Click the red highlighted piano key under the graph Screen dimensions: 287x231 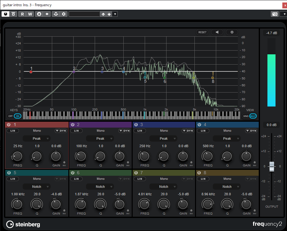click(30, 115)
